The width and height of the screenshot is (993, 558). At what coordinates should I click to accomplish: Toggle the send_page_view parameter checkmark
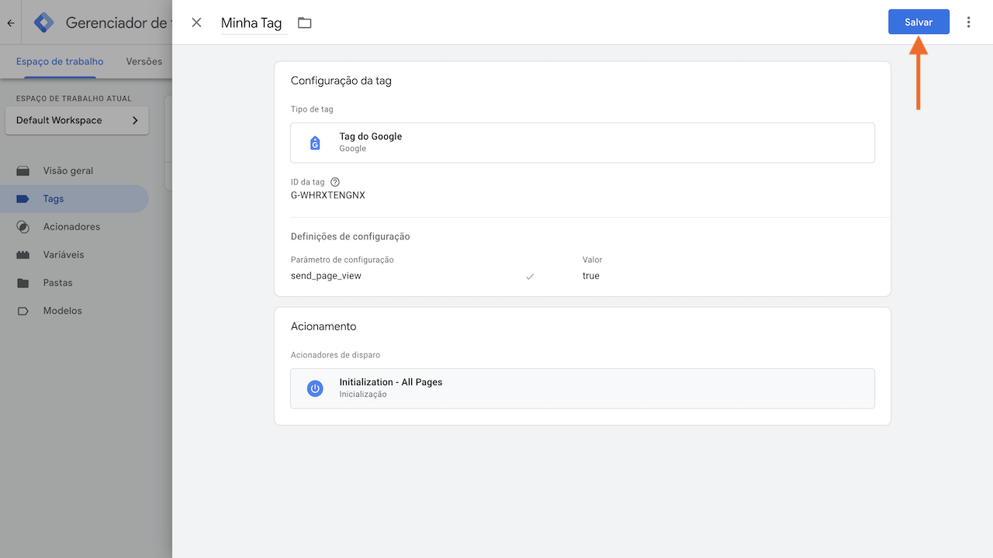point(530,275)
